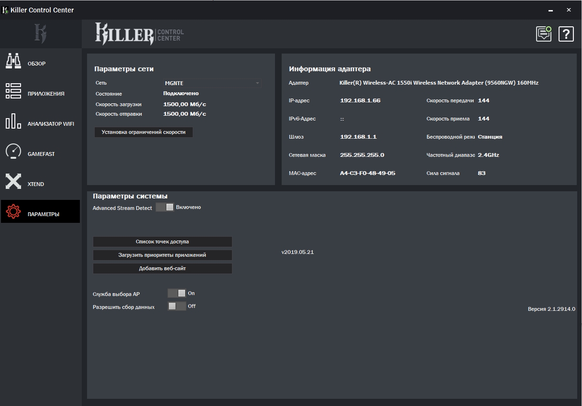Click the Killer Control Center header logo
Image resolution: width=582 pixels, height=406 pixels.
139,34
